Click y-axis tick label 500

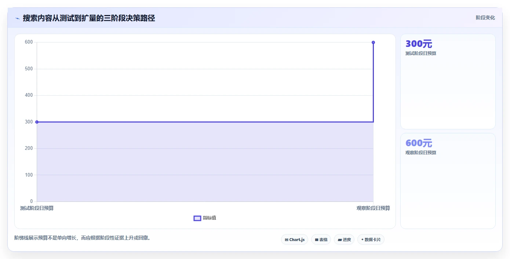(29, 69)
